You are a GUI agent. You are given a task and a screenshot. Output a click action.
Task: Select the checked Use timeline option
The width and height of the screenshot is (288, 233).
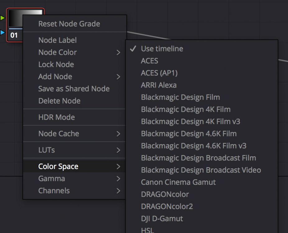(162, 49)
